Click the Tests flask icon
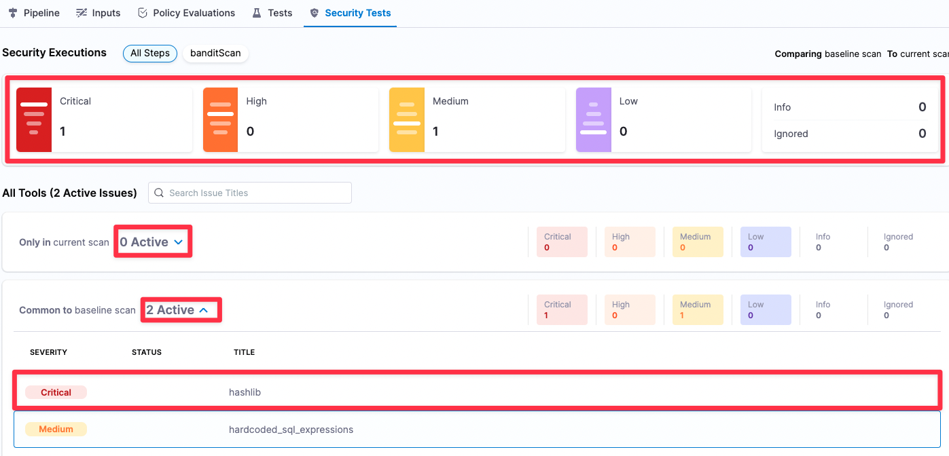Screen dimensions: 949x456 257,13
